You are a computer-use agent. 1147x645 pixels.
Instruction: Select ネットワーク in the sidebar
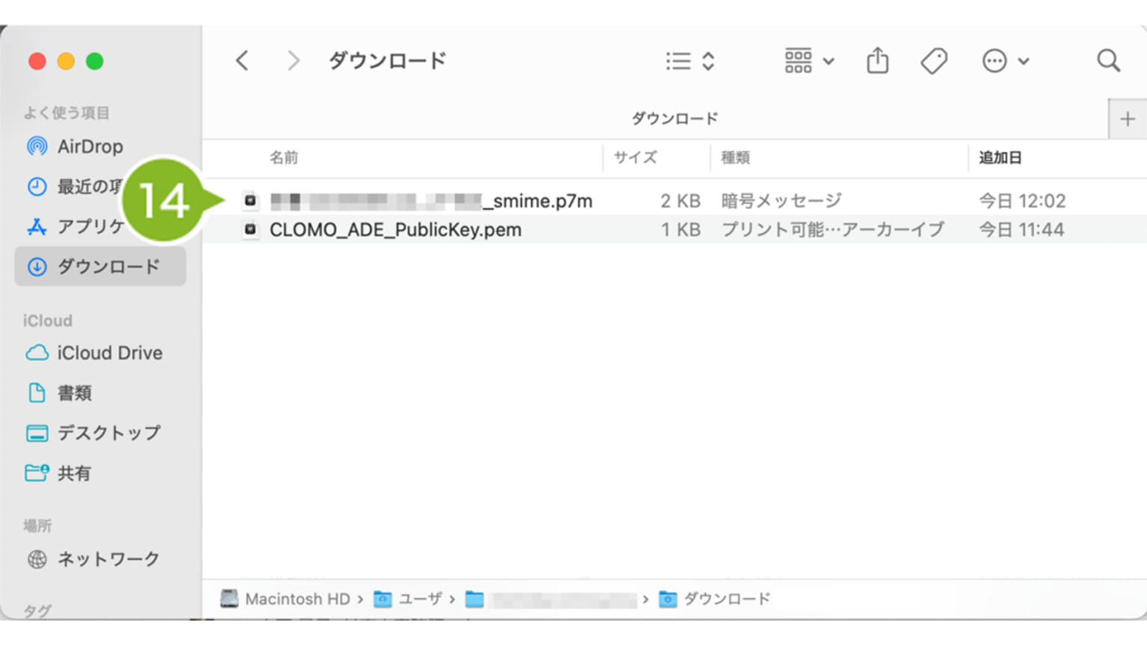pyautogui.click(x=108, y=559)
